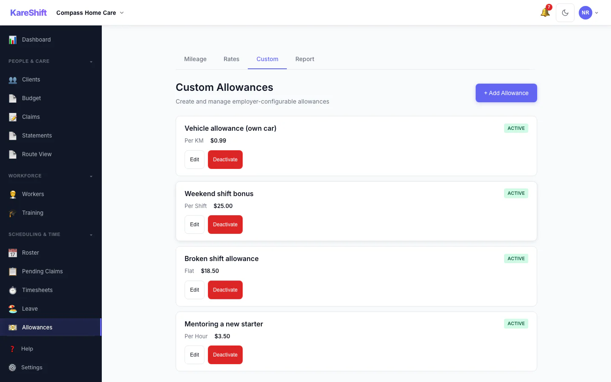Click the $25.00 Weekend shift bonus amount
Screen dimensions: 611x382
tap(223, 206)
